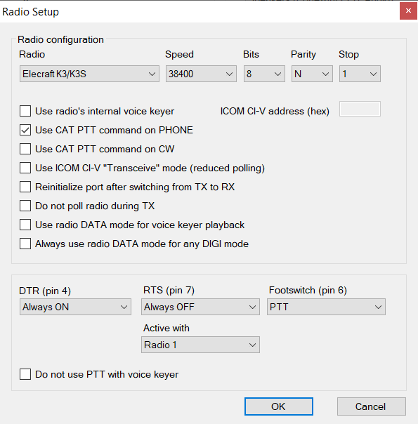The image size is (418, 424).
Task: Open the Bits dropdown
Action: [x=264, y=74]
